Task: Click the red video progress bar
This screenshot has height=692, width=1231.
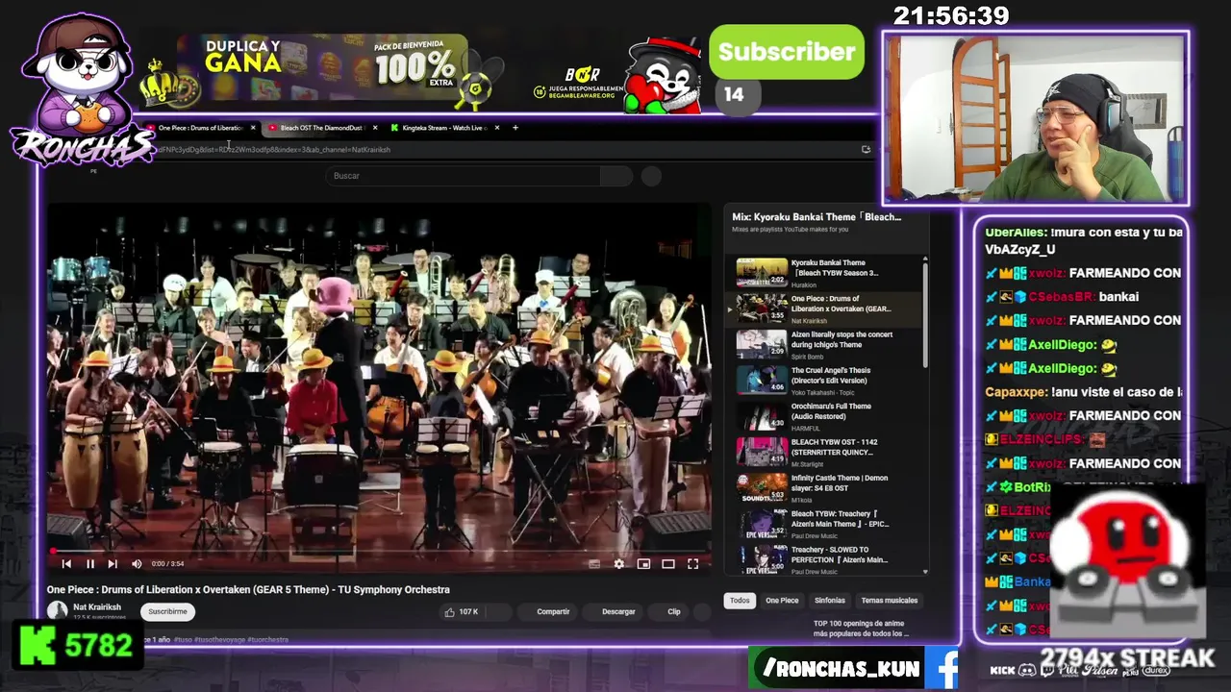Action: tap(380, 552)
